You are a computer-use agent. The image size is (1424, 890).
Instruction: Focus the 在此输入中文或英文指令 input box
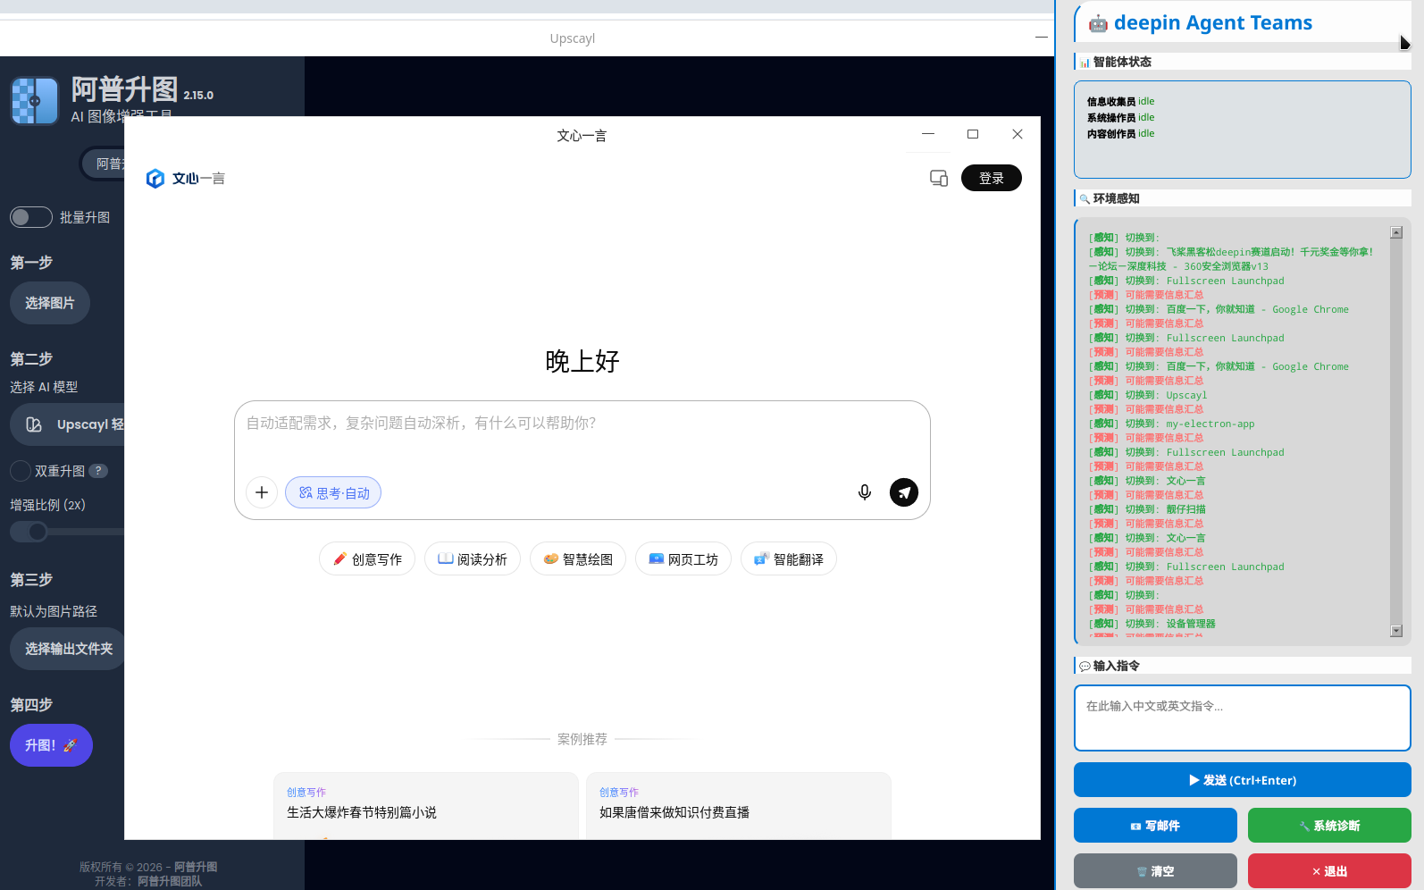click(1243, 718)
